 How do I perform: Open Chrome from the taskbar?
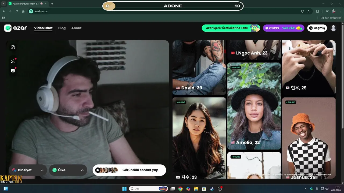tap(180, 189)
